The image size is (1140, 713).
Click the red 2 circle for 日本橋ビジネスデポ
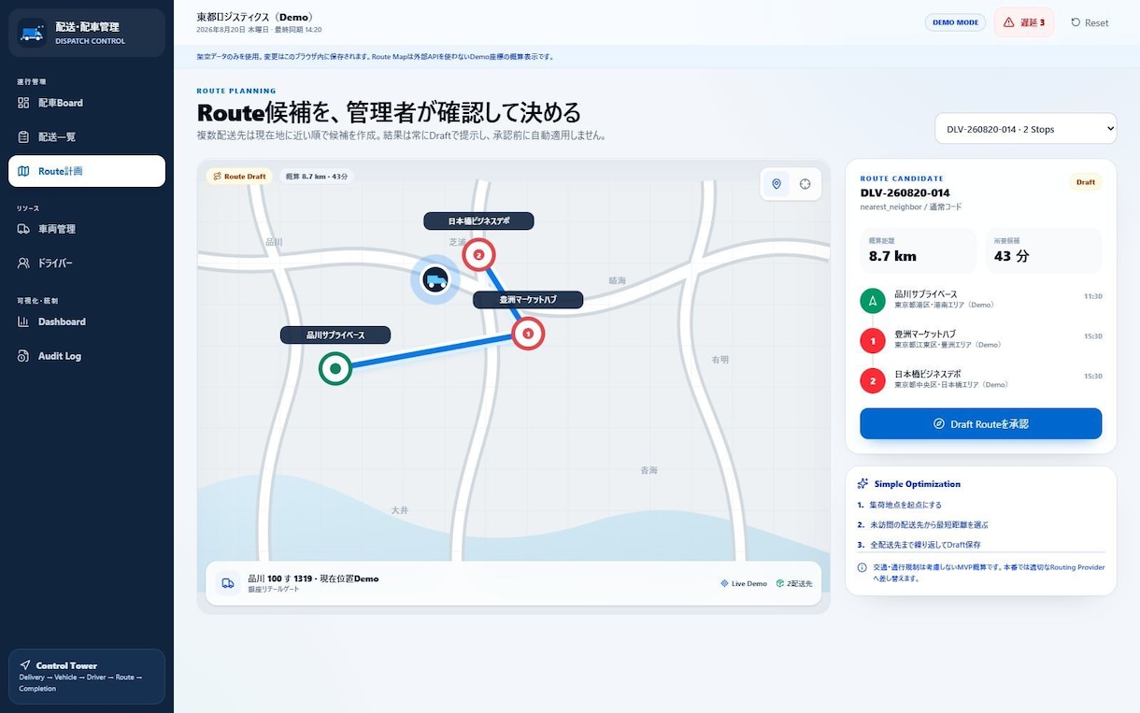point(873,380)
